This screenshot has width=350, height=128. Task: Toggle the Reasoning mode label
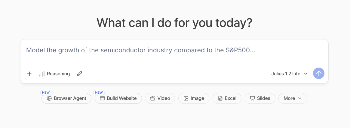(x=58, y=74)
